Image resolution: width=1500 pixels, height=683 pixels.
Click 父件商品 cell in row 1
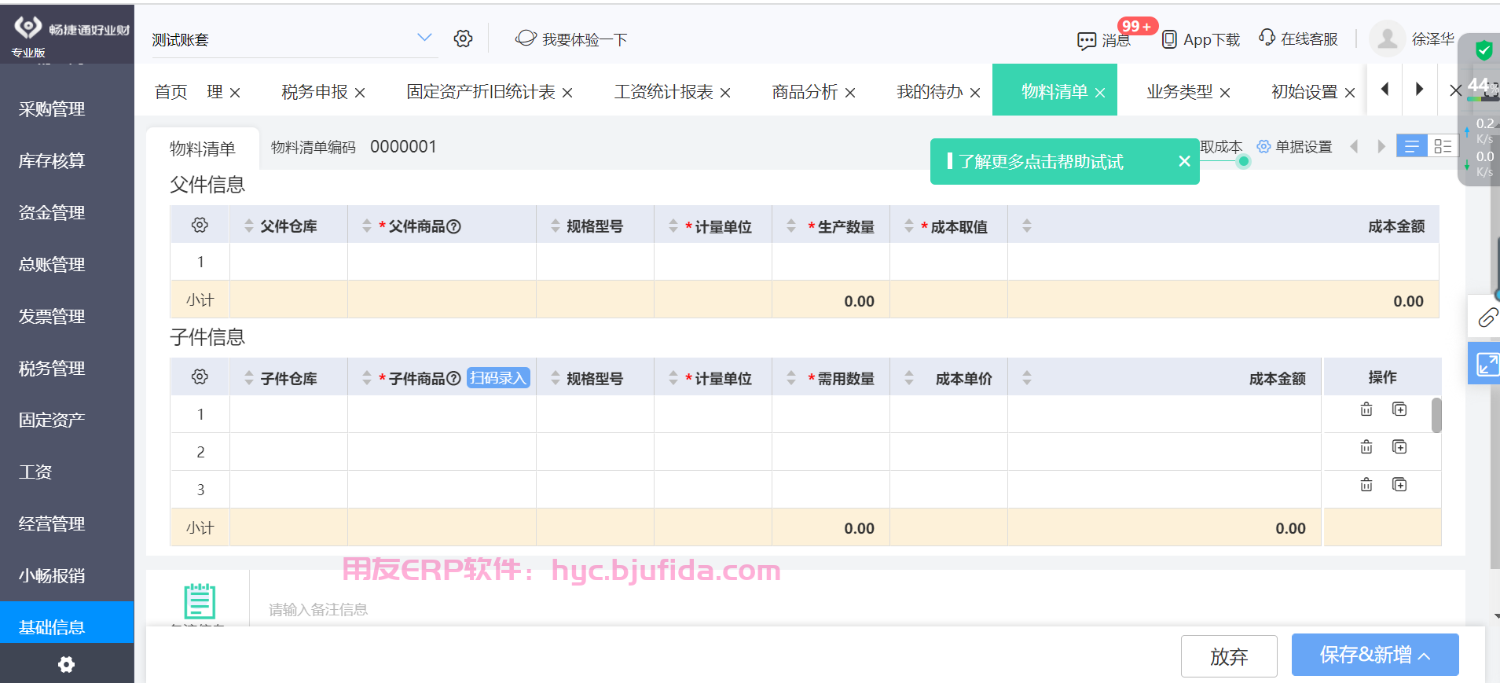coord(442,262)
